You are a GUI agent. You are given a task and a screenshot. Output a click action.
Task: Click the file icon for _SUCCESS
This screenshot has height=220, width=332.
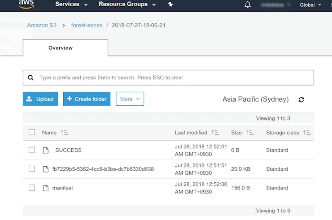tap(45, 150)
